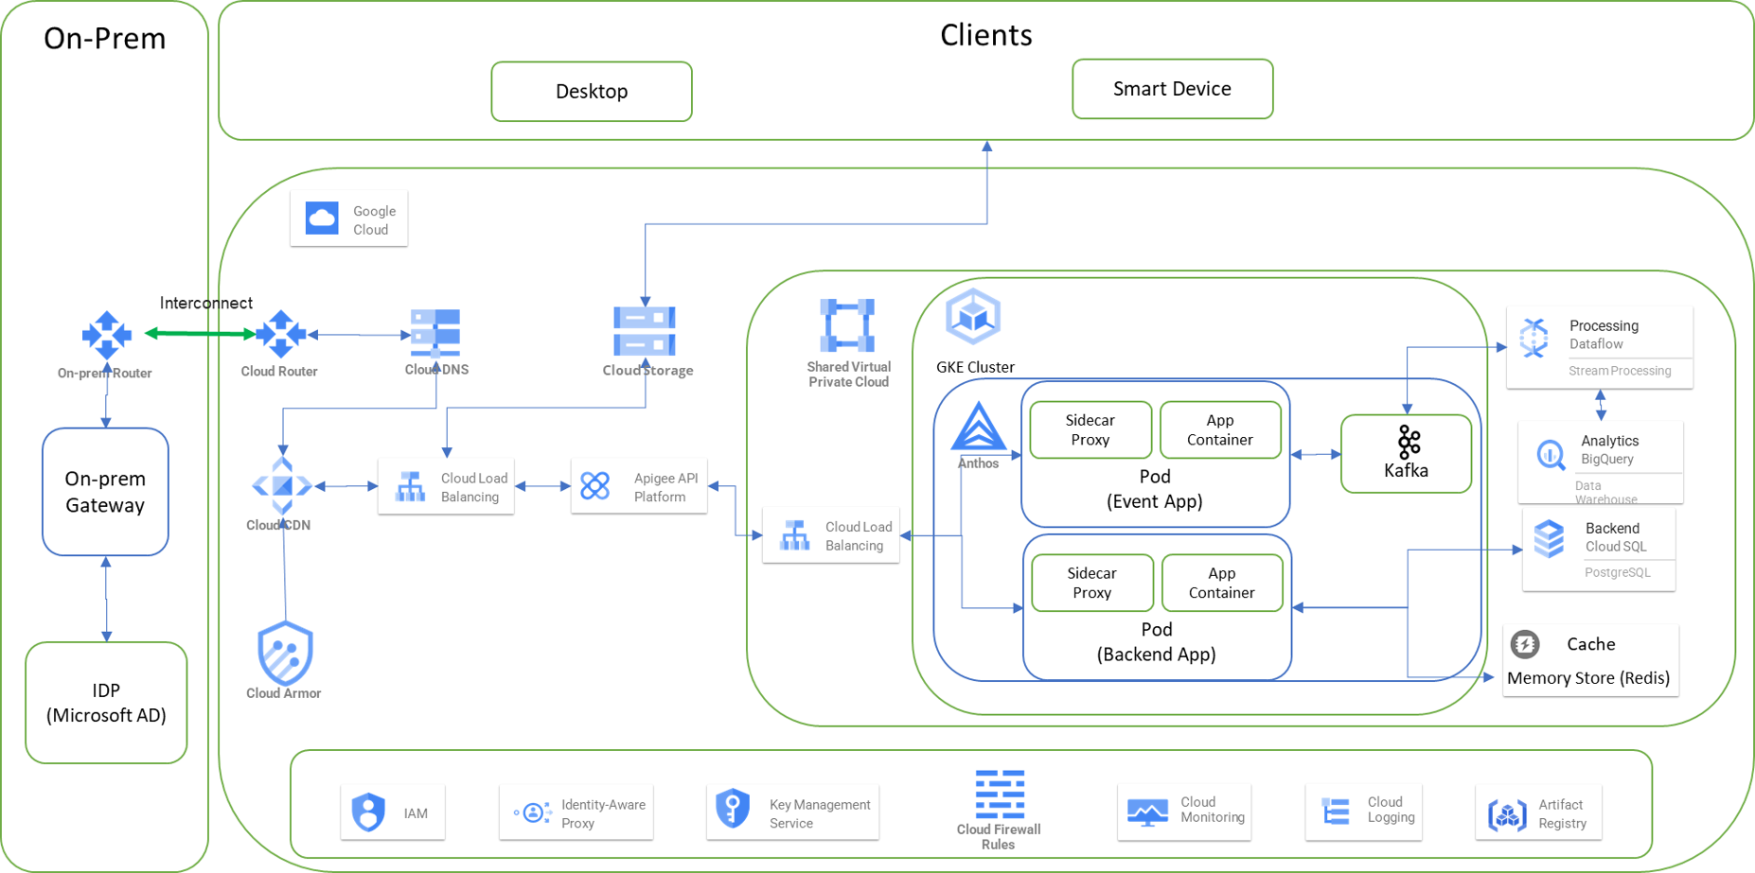This screenshot has height=873, width=1755.
Task: Click the Key Management Service icon
Action: (733, 809)
